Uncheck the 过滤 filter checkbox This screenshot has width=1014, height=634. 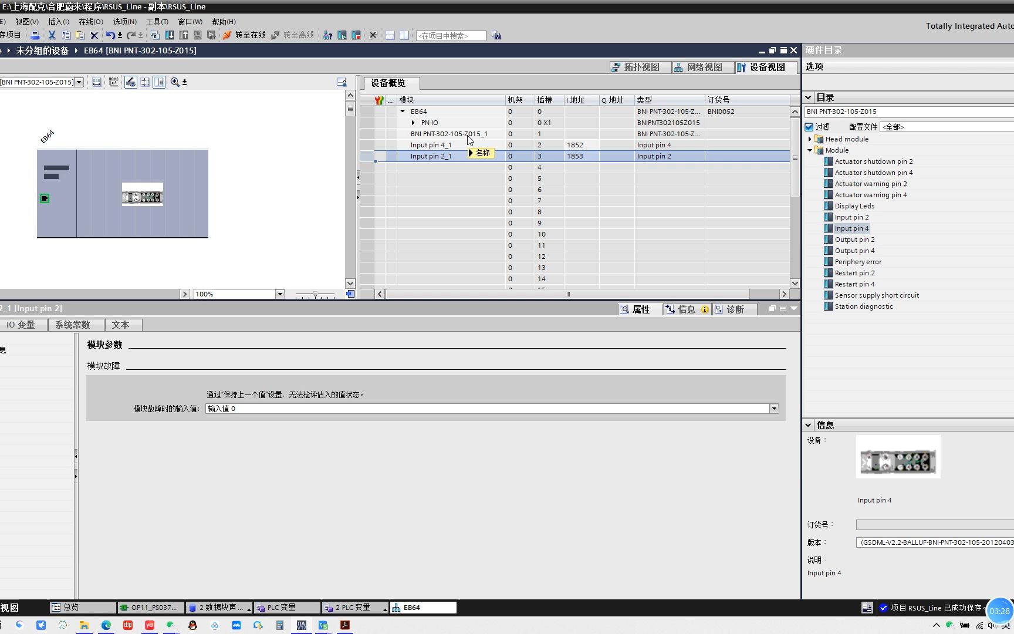809,127
